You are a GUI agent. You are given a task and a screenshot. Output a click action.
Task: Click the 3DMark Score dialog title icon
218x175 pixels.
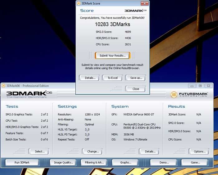79,3
